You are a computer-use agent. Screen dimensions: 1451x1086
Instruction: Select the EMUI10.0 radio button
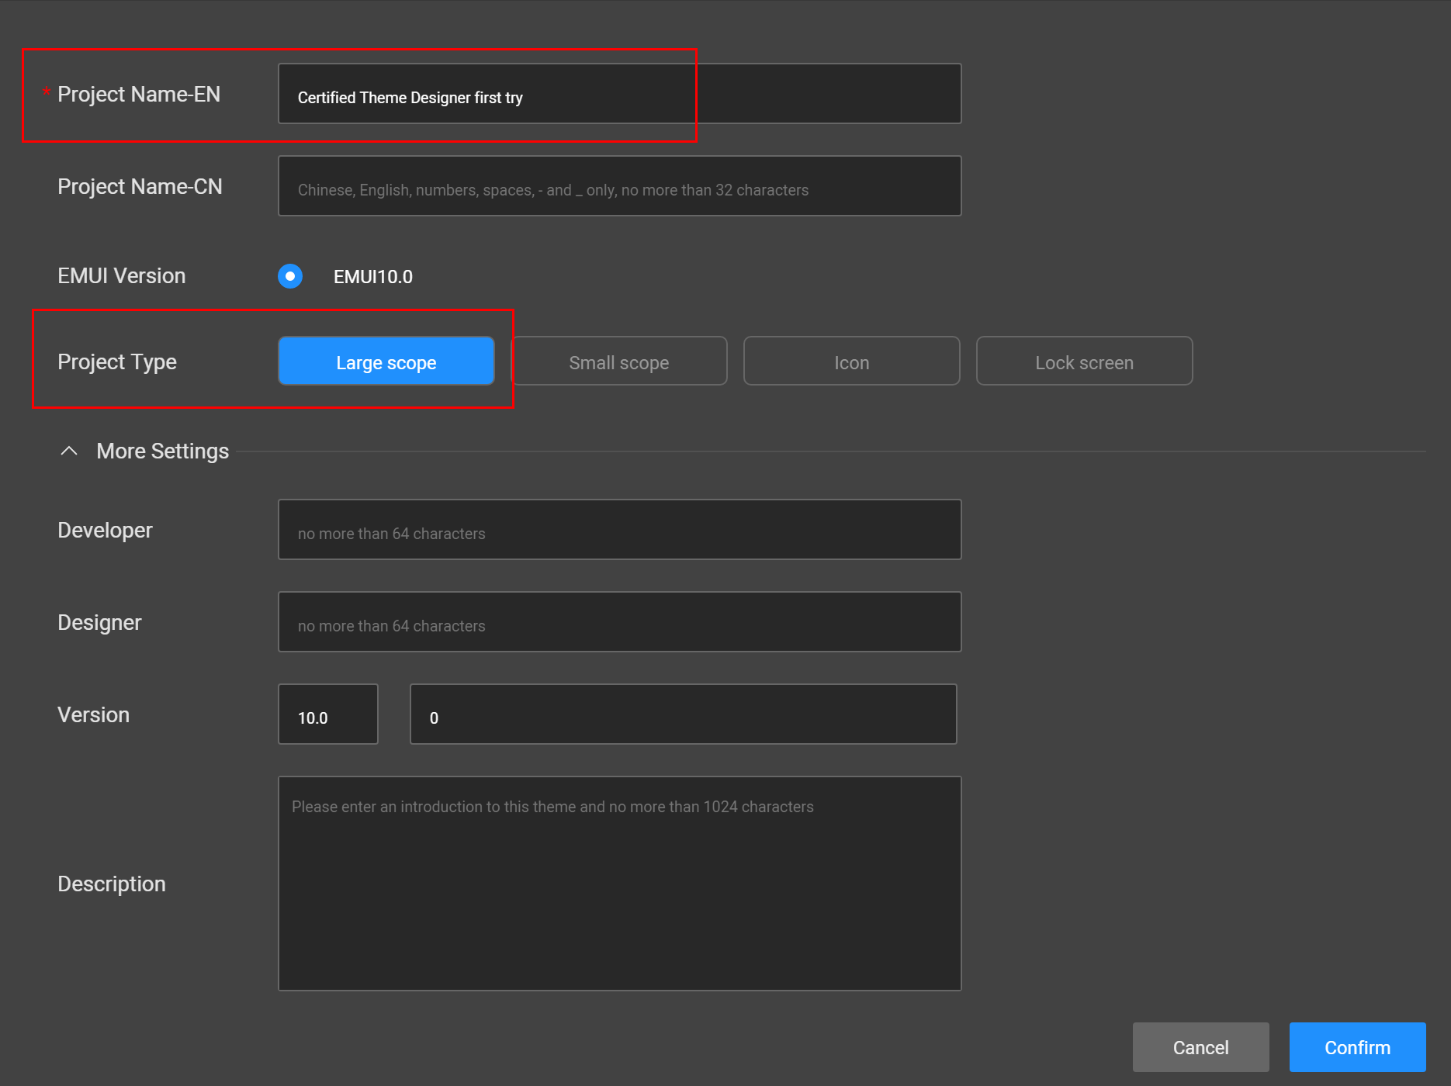[x=290, y=276]
